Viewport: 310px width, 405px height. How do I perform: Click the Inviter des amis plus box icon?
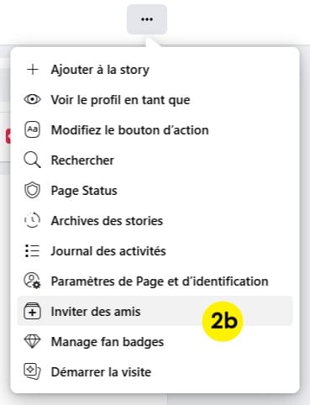coord(32,311)
